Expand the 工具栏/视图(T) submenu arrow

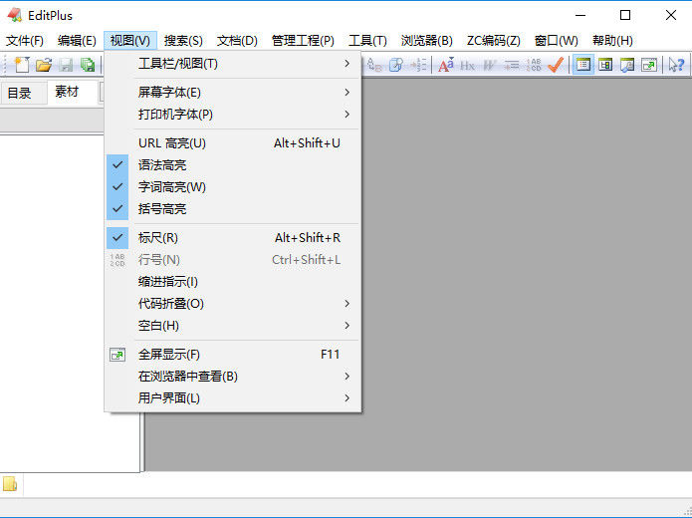click(x=346, y=64)
